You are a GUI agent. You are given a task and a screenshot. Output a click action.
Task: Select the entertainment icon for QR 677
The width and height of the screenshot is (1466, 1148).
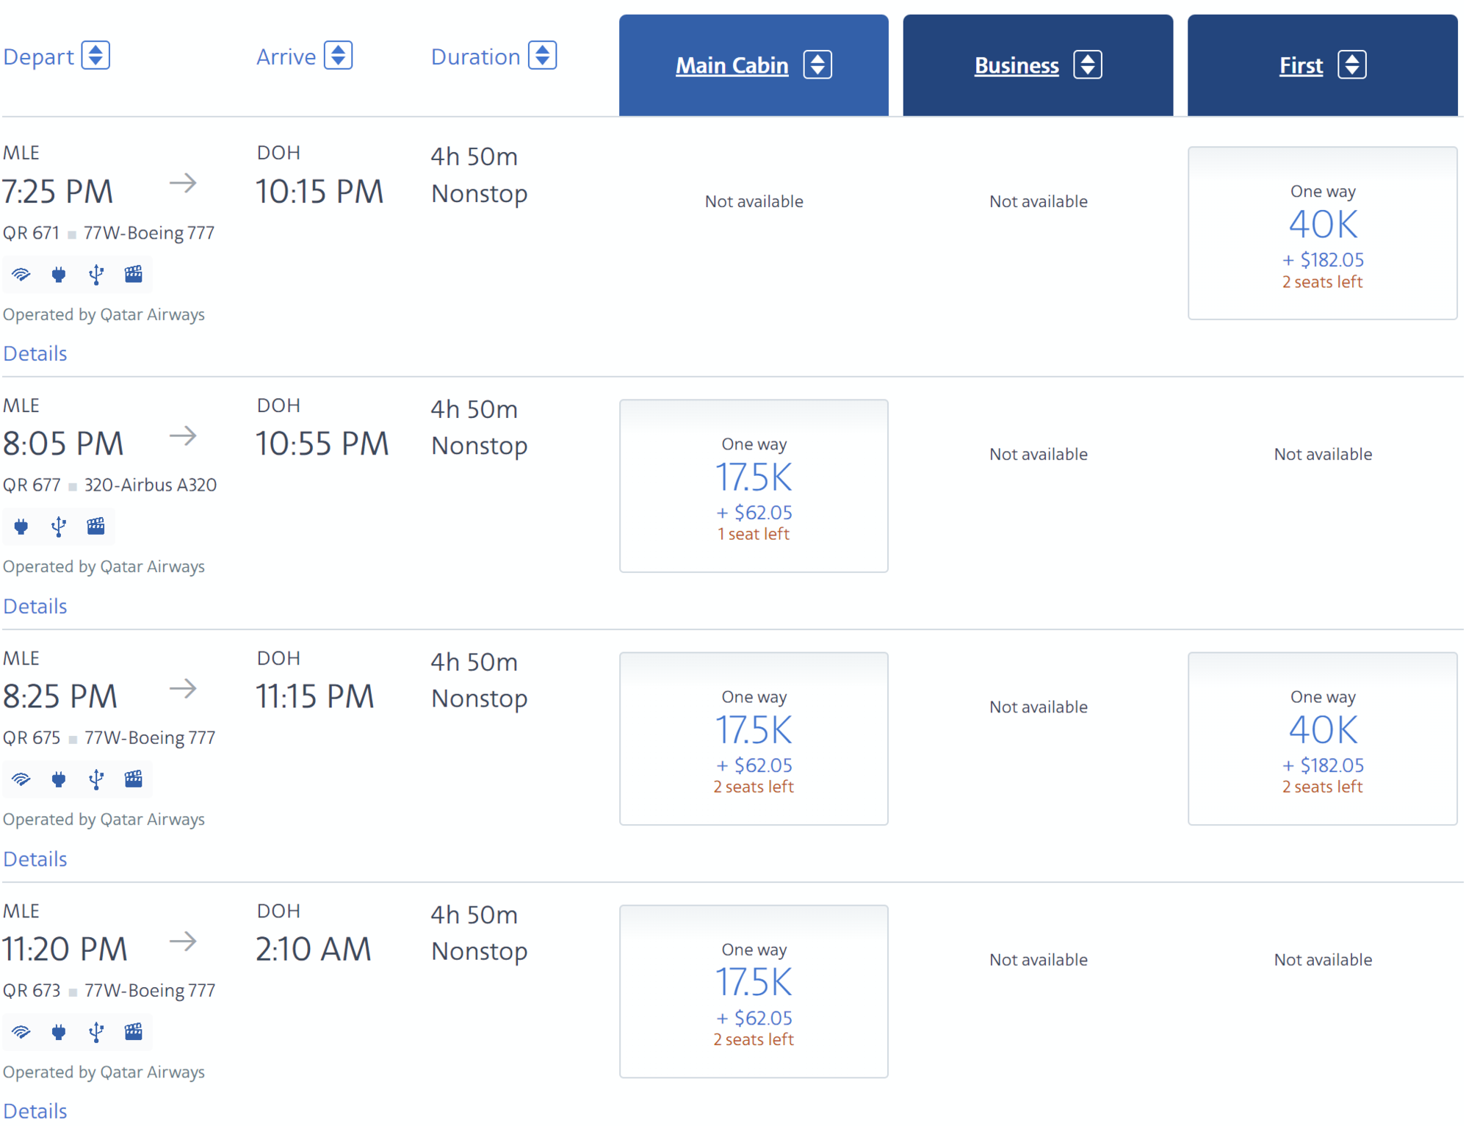pos(95,526)
